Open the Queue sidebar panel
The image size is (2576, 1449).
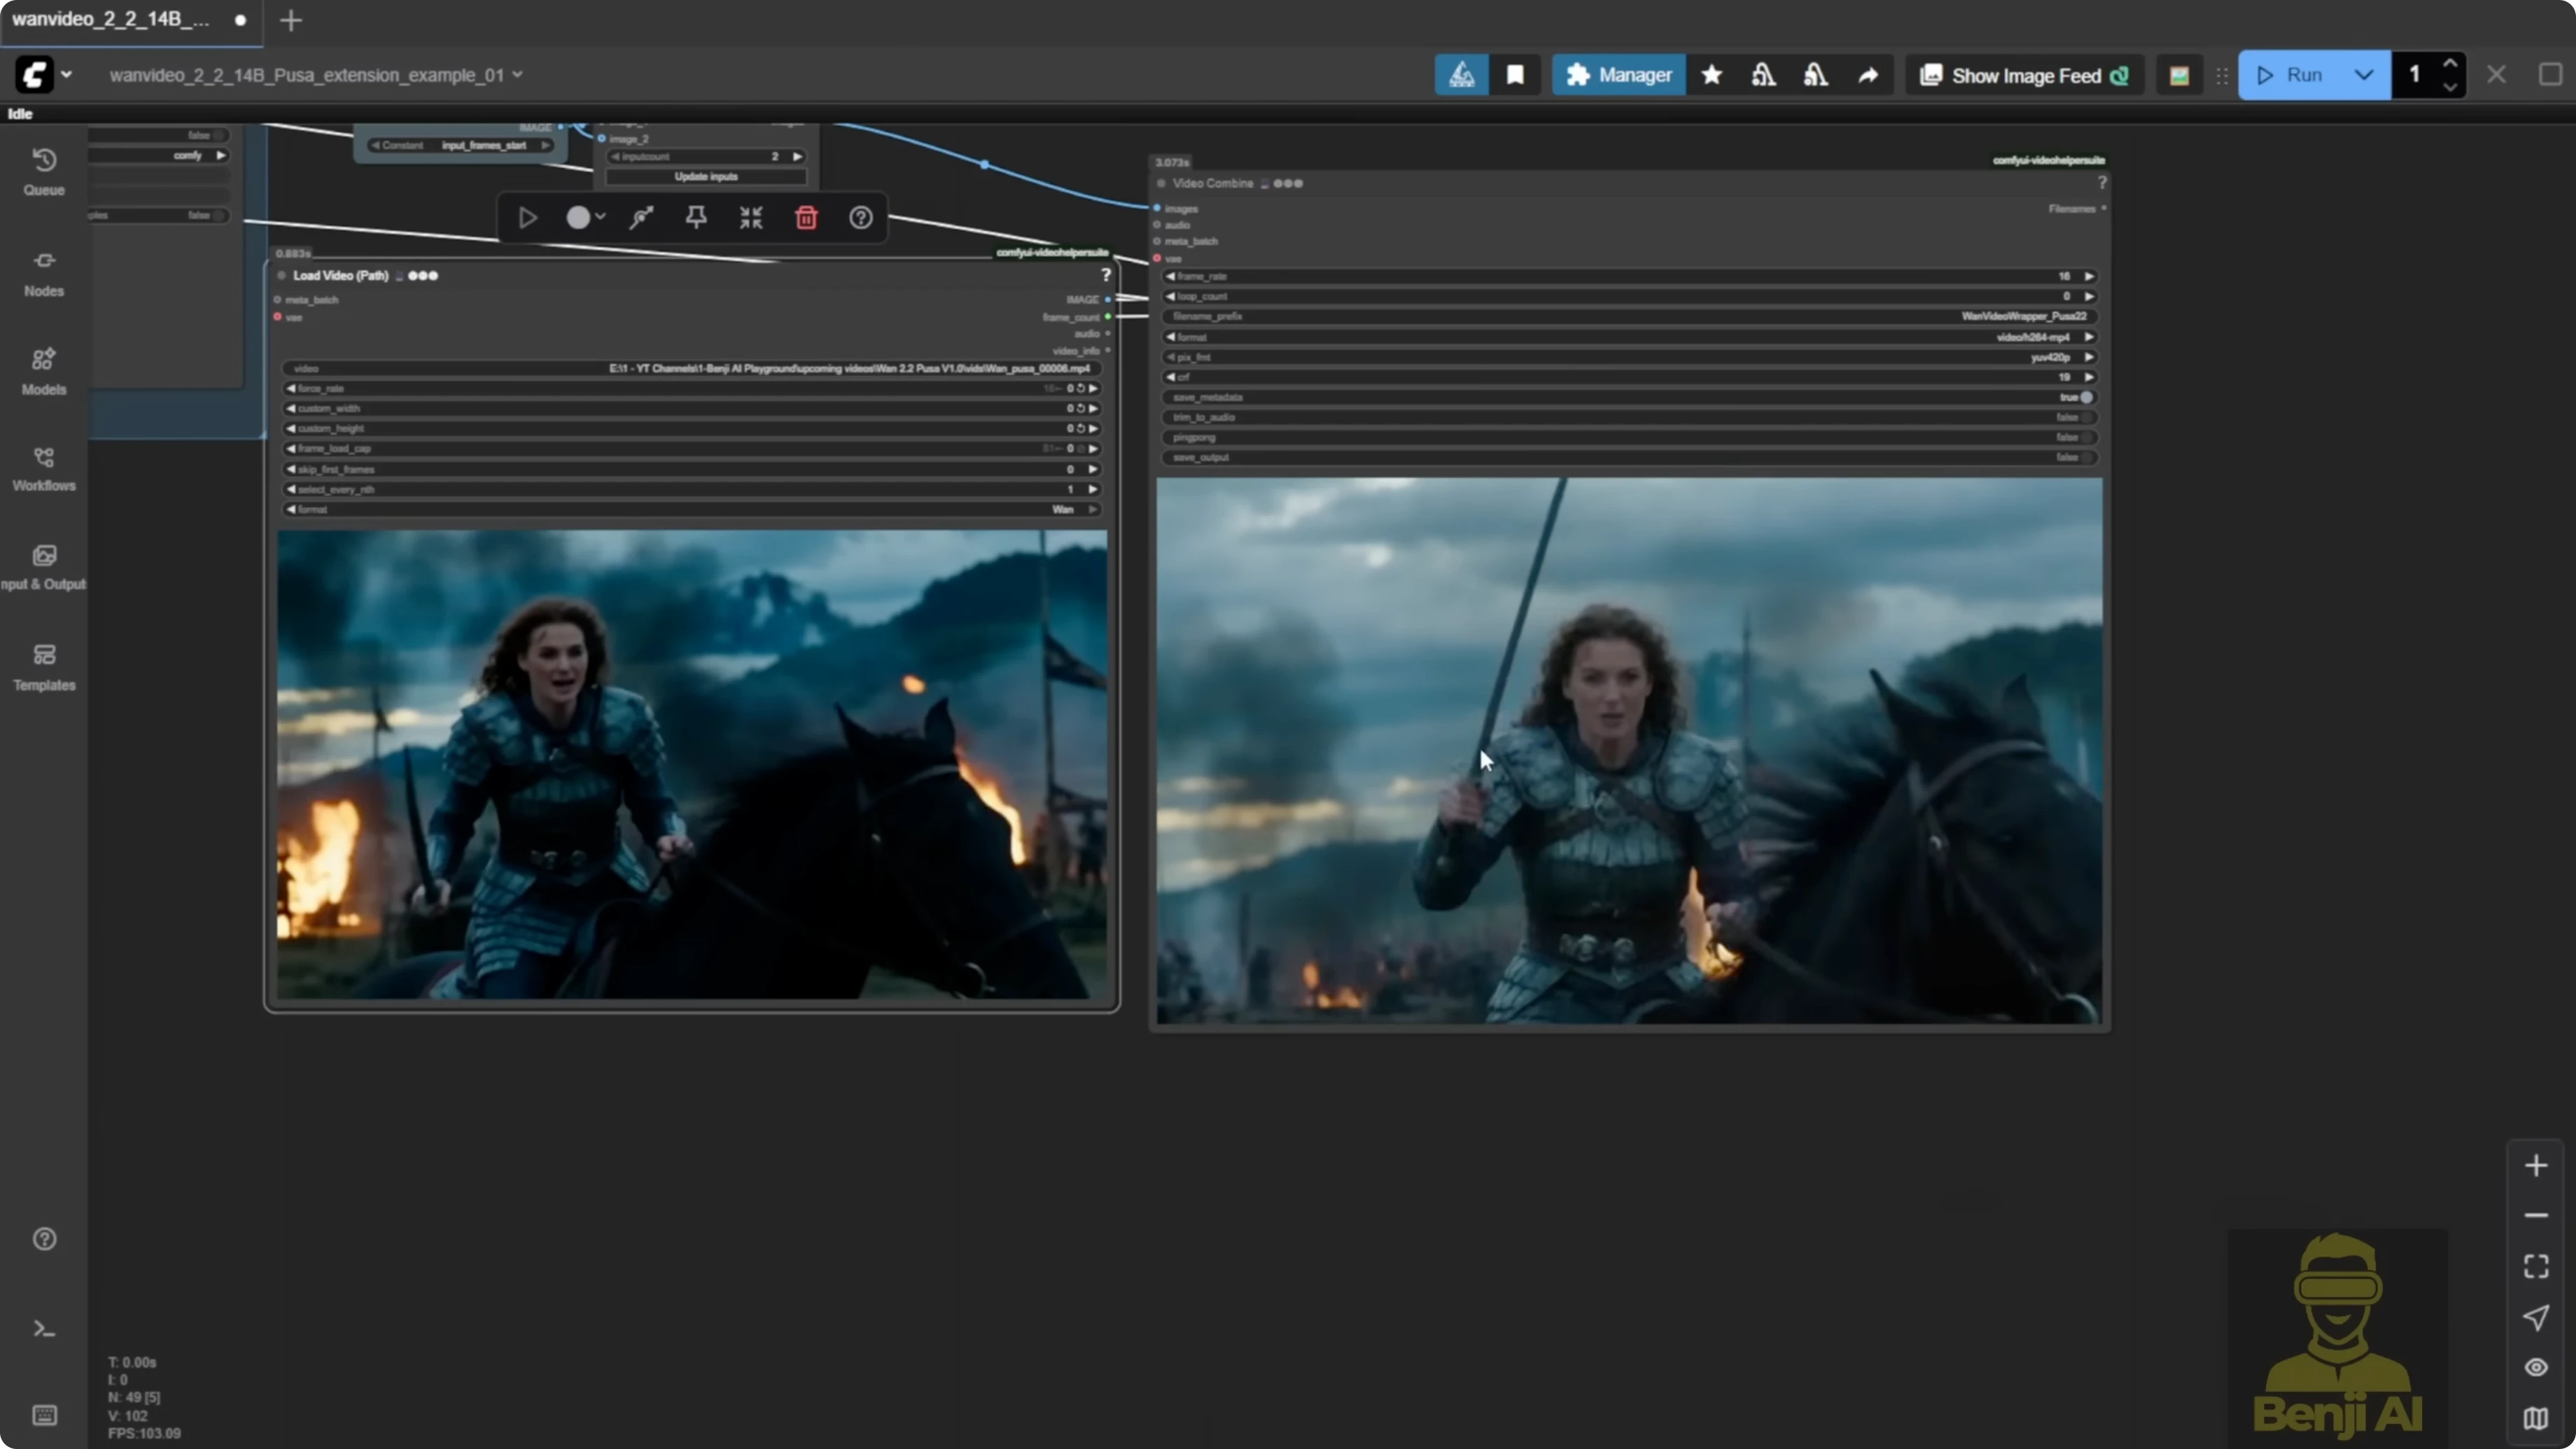[x=44, y=171]
